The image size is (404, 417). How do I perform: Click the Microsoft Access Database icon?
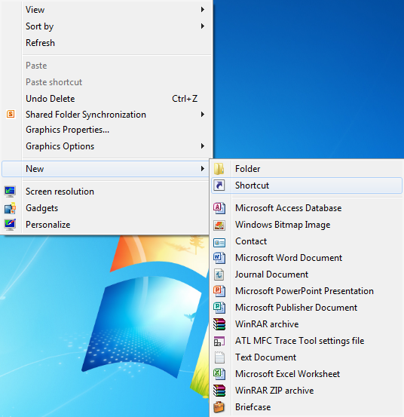tap(219, 208)
